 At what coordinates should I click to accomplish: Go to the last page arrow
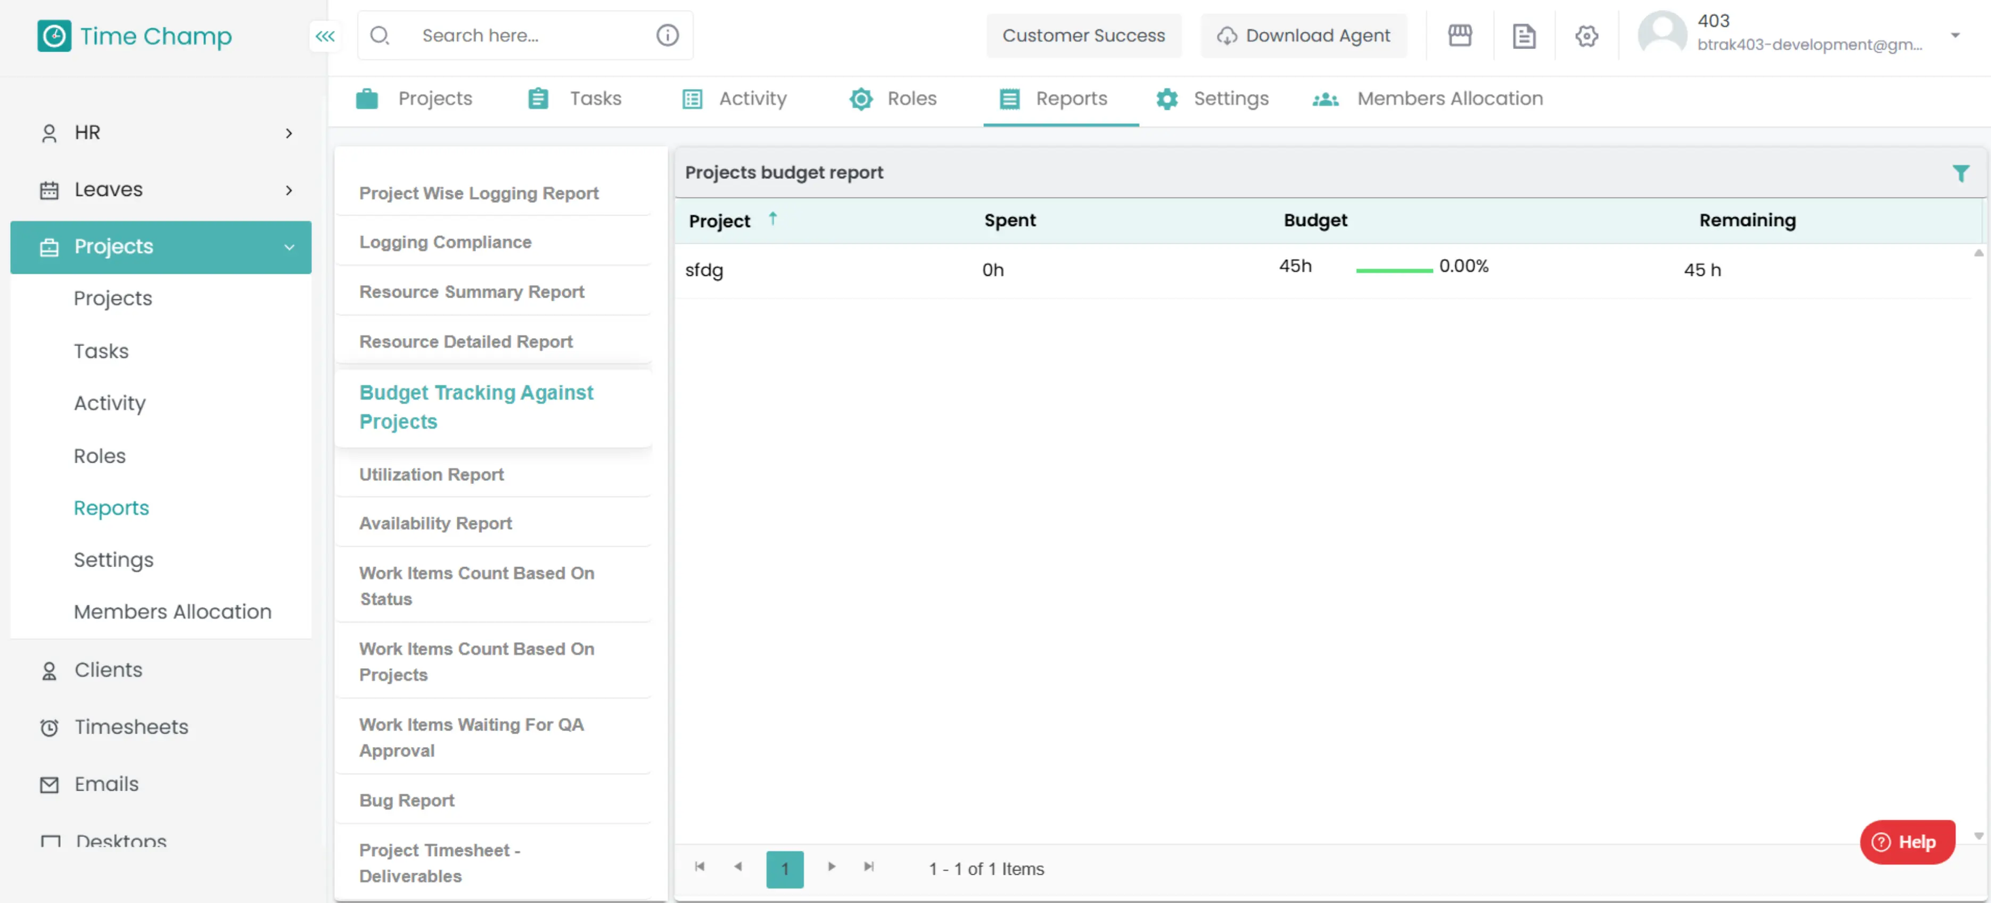(x=869, y=867)
